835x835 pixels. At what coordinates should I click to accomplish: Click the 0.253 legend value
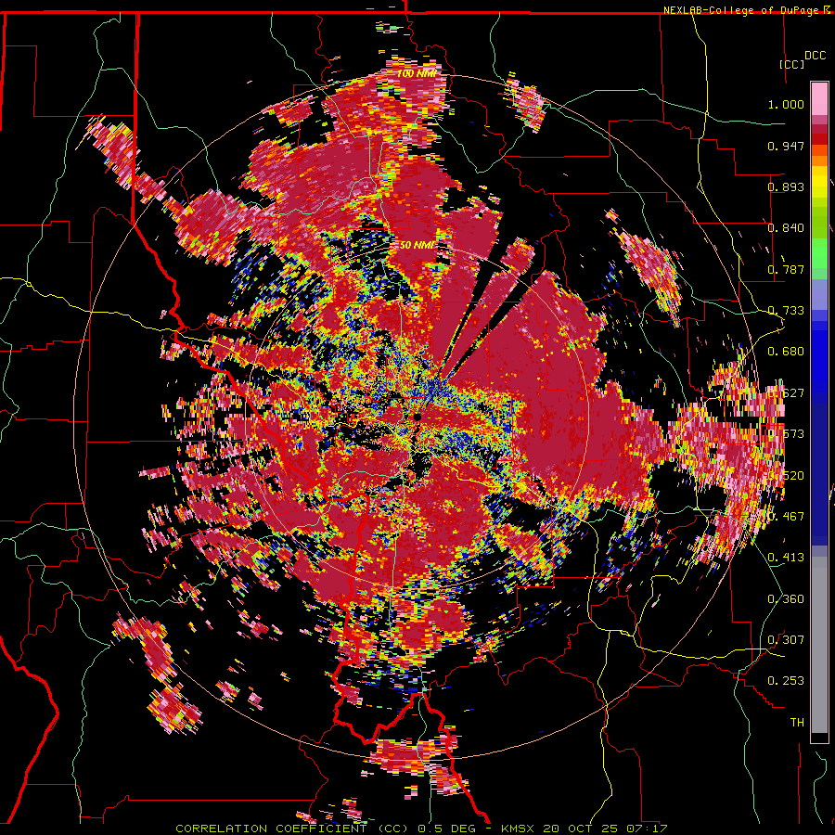click(786, 681)
